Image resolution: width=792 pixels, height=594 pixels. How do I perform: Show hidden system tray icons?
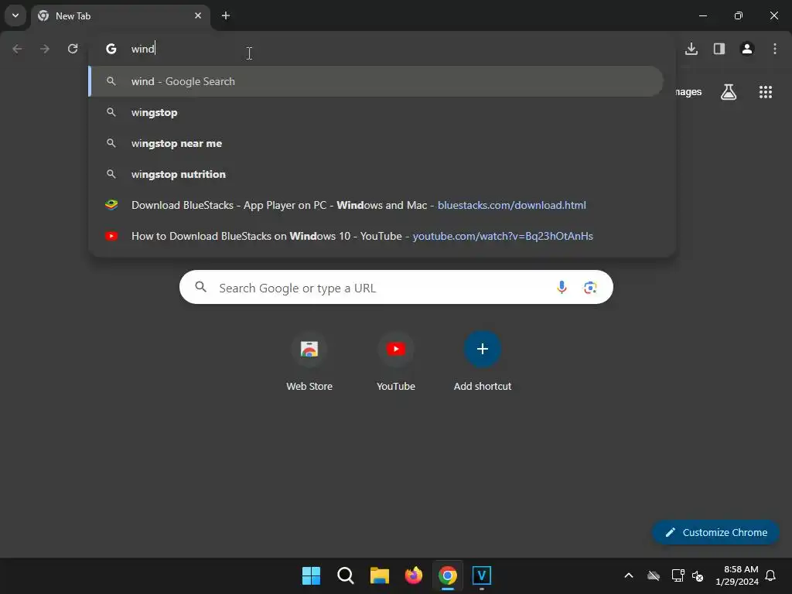629,575
